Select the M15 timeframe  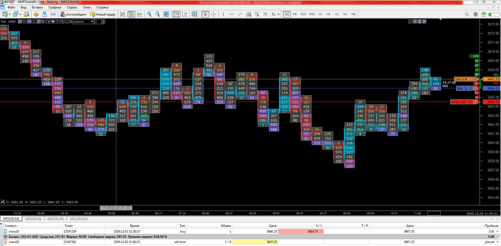pos(303,14)
